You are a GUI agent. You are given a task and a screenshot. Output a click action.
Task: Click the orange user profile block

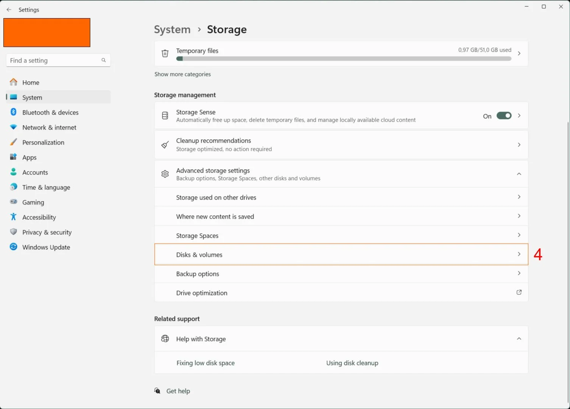[x=47, y=33]
